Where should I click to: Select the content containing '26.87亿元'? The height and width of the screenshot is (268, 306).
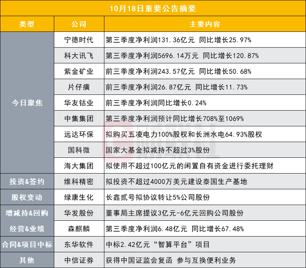177,87
